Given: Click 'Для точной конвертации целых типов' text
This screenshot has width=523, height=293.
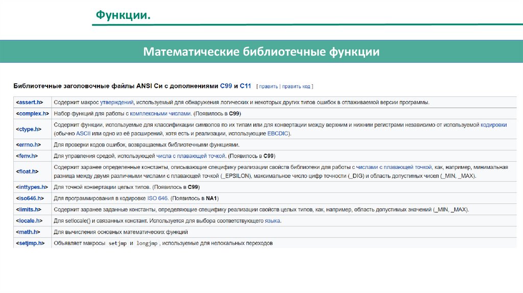Looking at the screenshot, I should [x=102, y=187].
